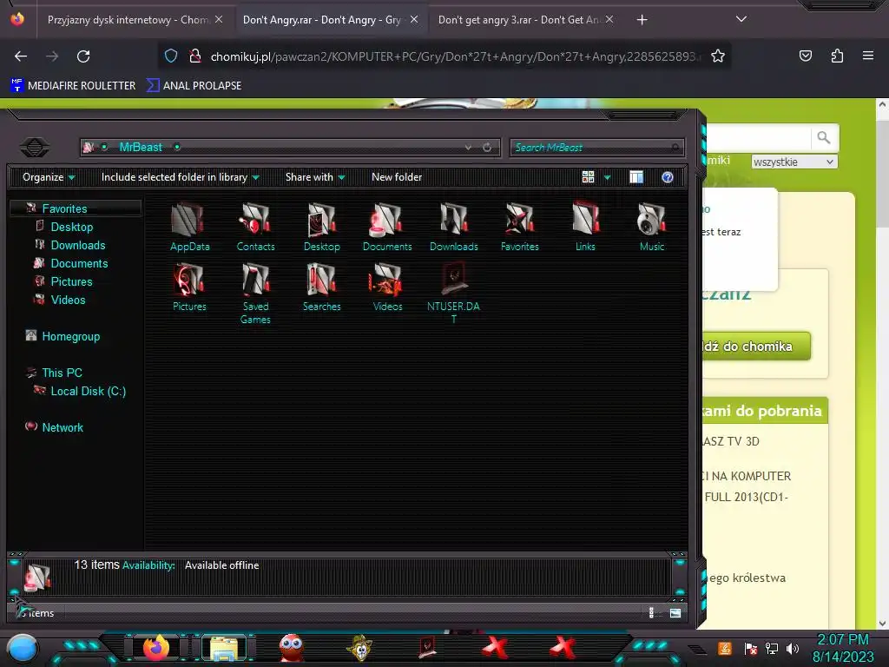Click the network icon in system tray
The image size is (889, 667).
pos(772,648)
